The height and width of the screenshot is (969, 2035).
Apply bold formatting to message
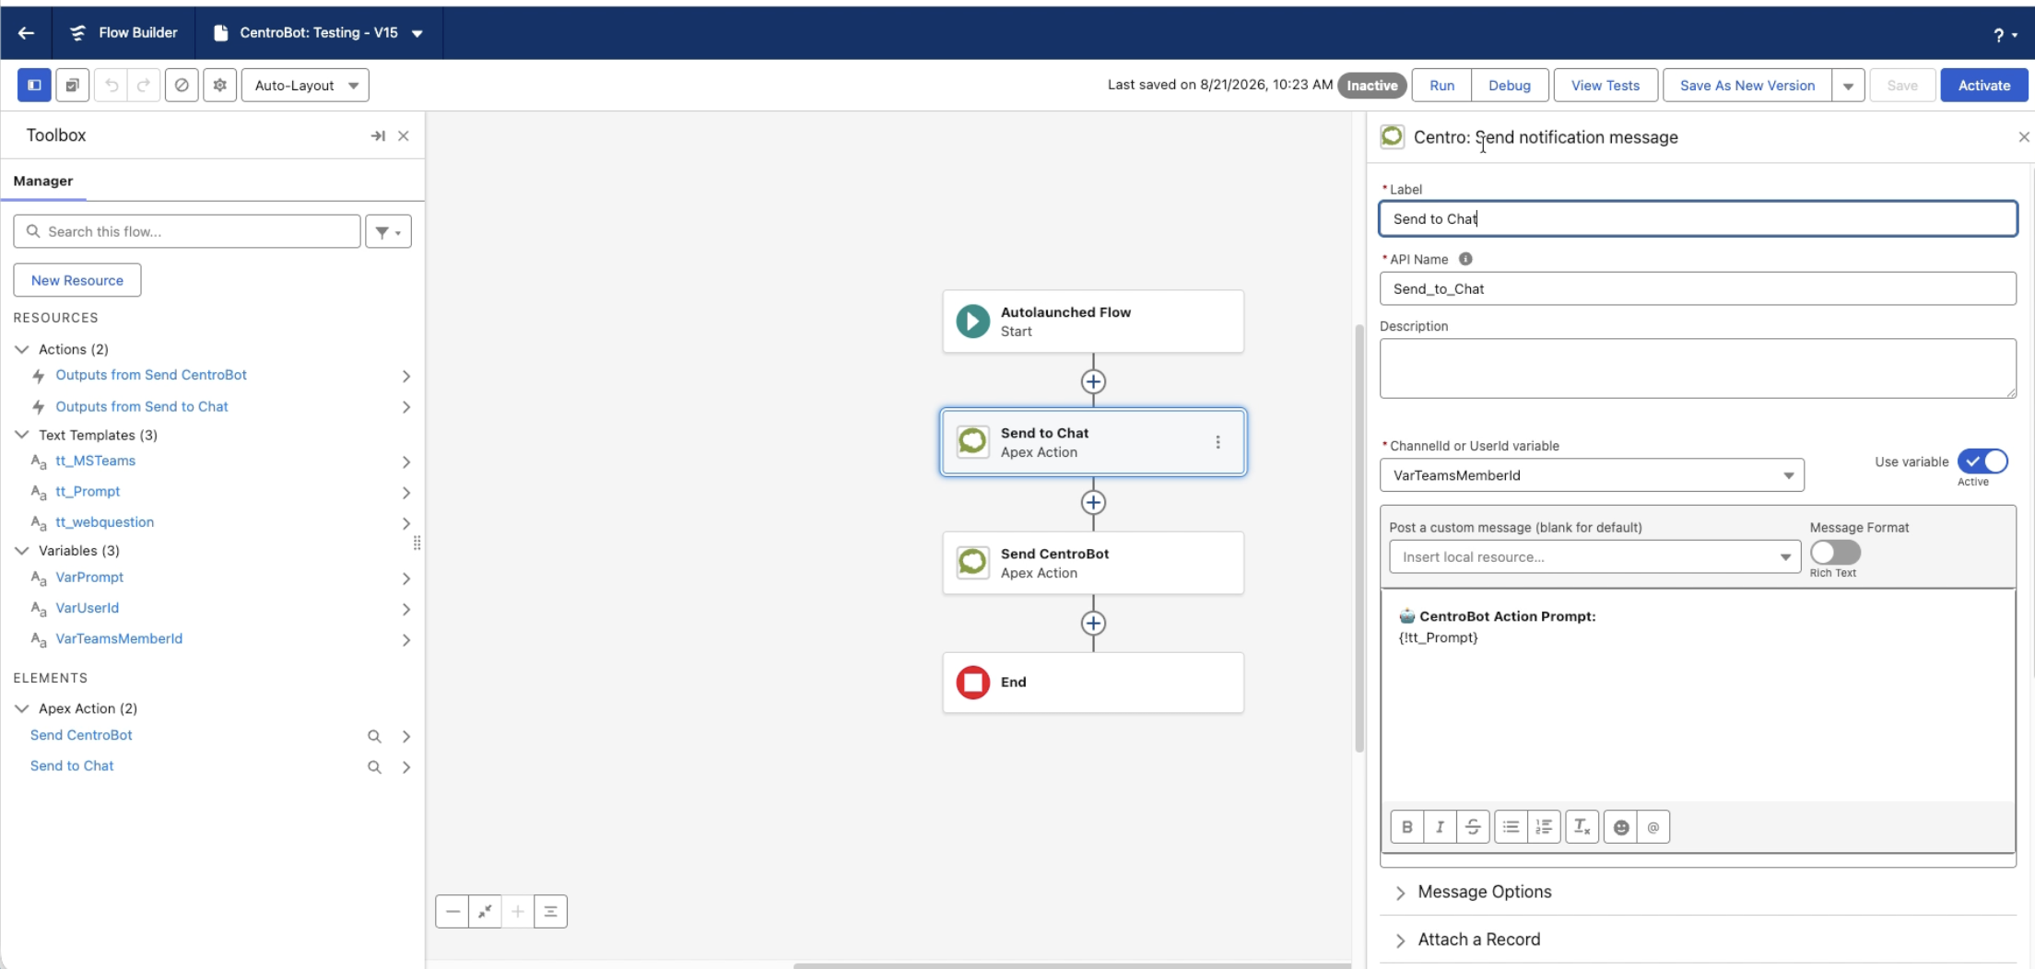coord(1407,827)
